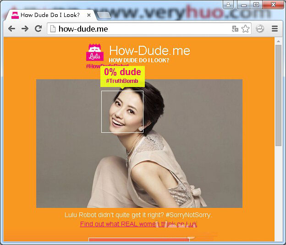
Task: Minimize the browser window
Action: pos(244,5)
